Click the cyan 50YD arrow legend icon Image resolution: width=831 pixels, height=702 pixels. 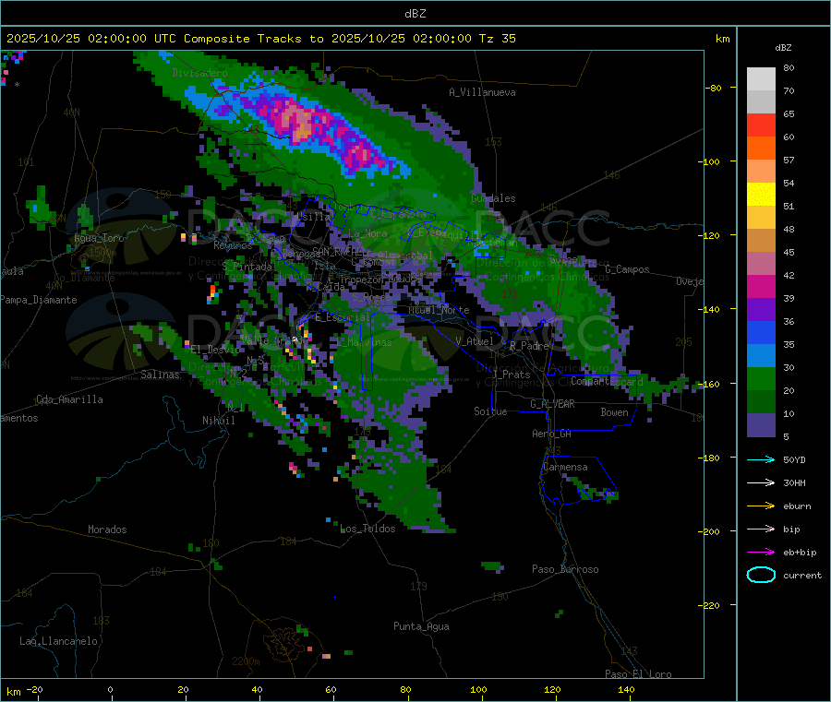(761, 459)
